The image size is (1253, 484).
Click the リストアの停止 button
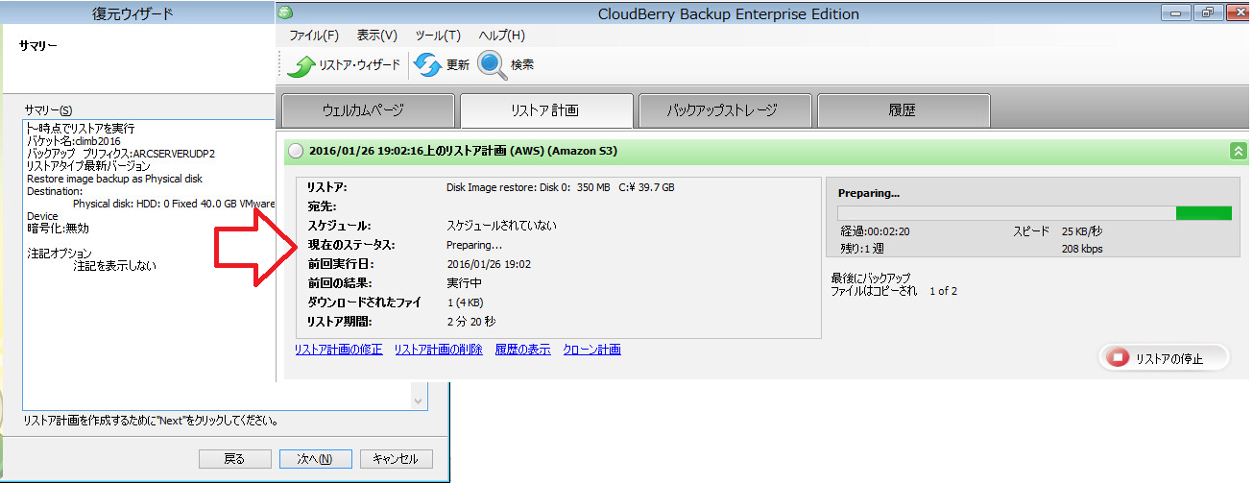(x=1164, y=358)
